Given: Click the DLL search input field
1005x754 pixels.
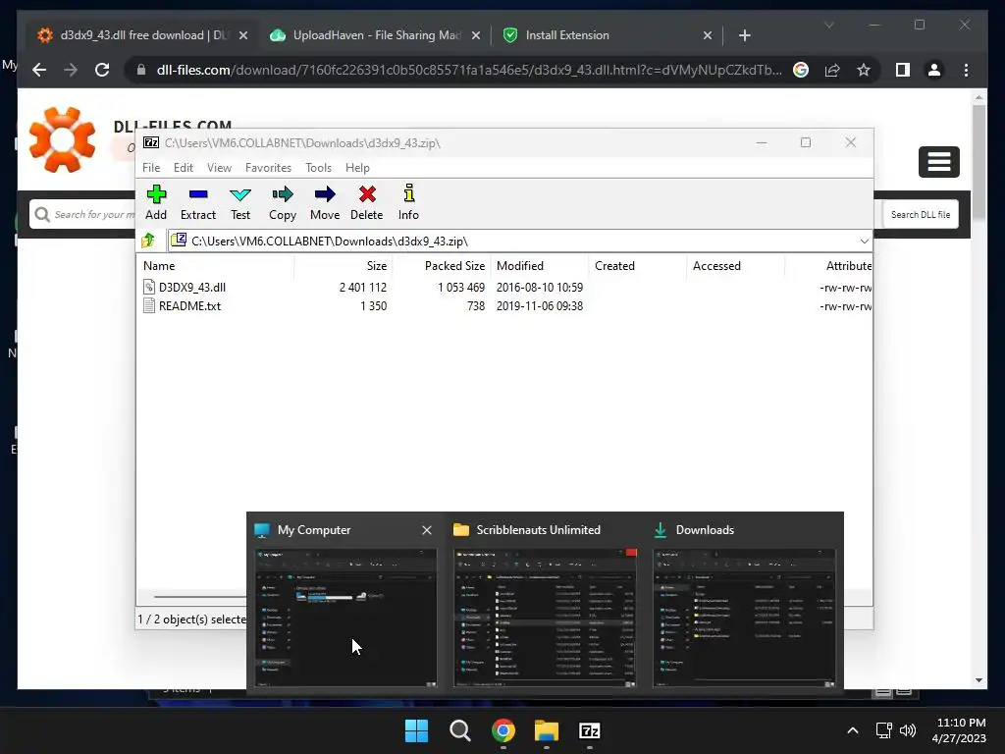Looking at the screenshot, I should pyautogui.click(x=83, y=214).
